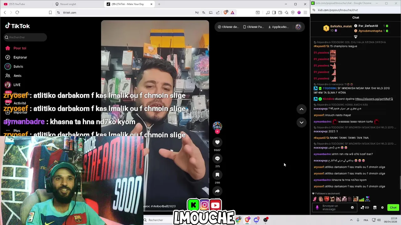Go back in the Brave browser
This screenshot has width=401, height=225.
click(5, 12)
